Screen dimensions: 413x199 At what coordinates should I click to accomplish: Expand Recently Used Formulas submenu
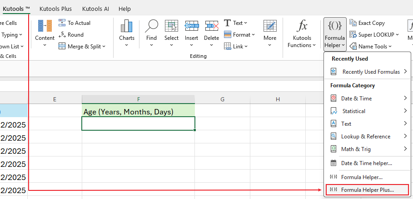pos(368,71)
